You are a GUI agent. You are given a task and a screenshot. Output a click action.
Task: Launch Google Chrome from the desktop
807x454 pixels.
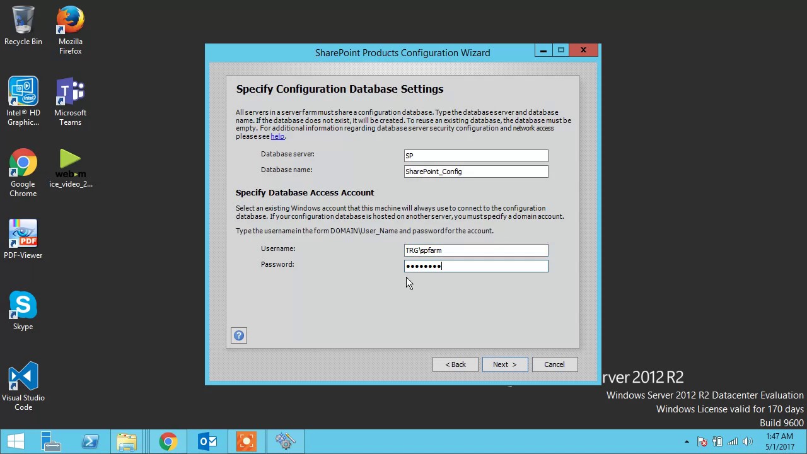(23, 173)
